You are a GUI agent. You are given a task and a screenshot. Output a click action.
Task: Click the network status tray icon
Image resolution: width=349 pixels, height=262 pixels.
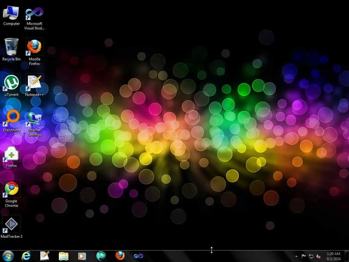click(311, 257)
